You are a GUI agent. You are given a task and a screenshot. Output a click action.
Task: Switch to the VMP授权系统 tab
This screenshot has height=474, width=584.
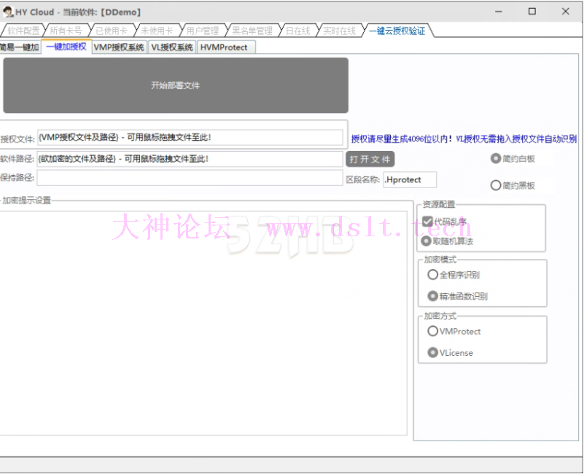(119, 47)
